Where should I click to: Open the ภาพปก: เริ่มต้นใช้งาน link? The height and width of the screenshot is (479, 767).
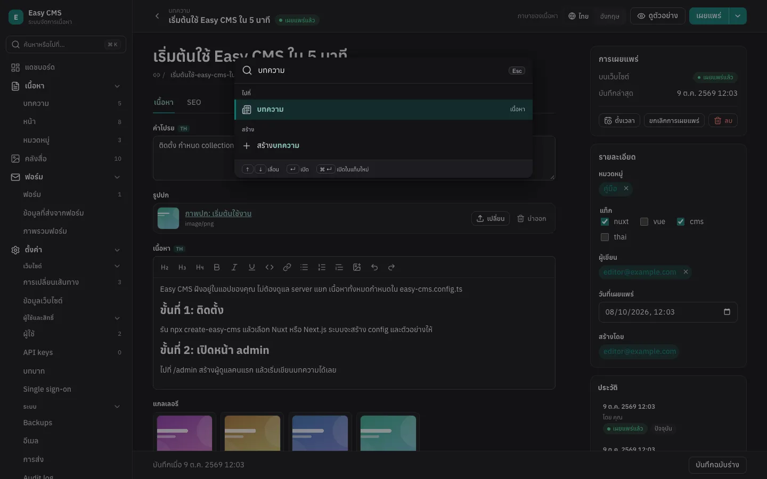click(218, 213)
